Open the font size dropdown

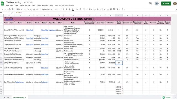click(x=58, y=9)
